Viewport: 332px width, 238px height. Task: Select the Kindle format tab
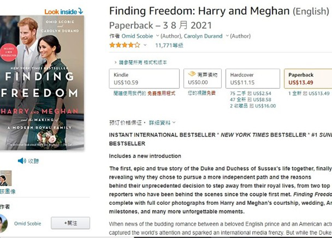[x=144, y=78]
